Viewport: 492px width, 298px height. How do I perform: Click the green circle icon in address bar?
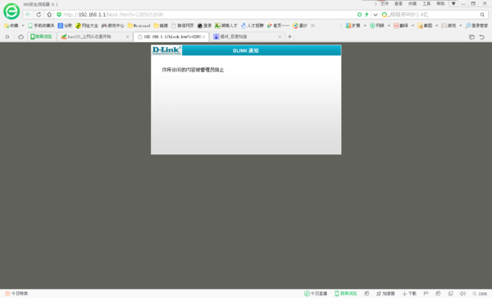(359, 15)
